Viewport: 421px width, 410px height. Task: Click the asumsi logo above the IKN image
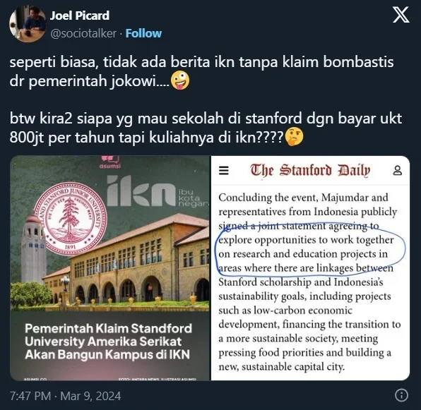(110, 162)
